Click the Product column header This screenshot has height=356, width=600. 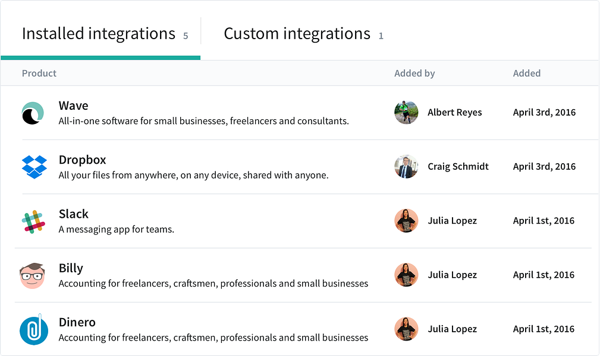click(39, 74)
